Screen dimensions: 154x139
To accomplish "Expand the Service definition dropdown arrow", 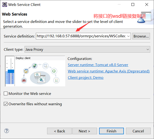I will coord(128,36).
